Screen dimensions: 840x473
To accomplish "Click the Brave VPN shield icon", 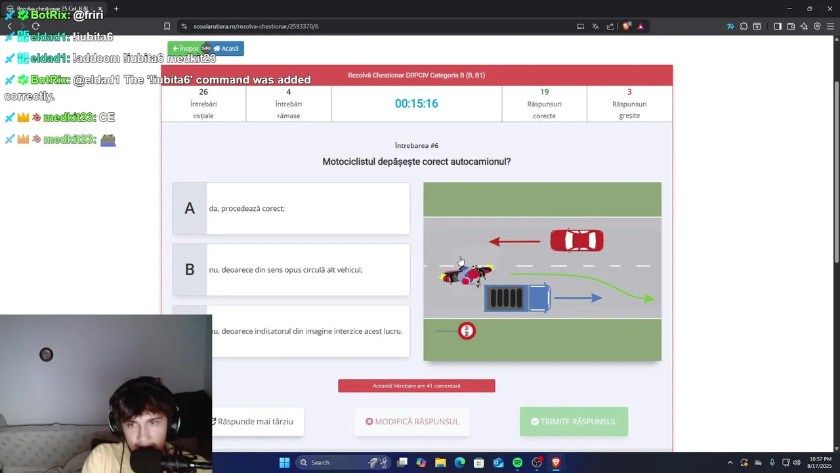I will click(817, 26).
